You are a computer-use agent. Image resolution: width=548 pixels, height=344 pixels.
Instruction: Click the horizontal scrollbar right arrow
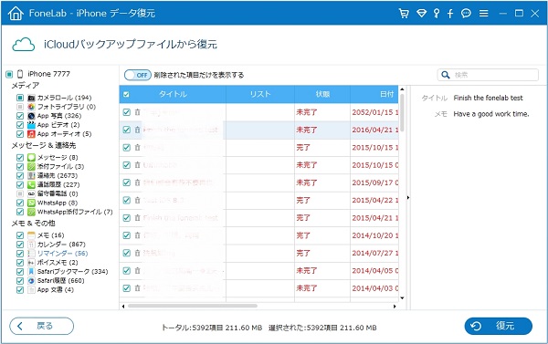(395, 307)
